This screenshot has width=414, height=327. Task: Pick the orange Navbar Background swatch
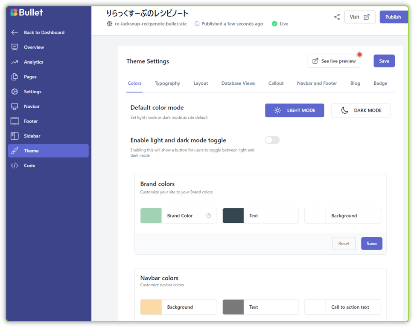point(151,307)
